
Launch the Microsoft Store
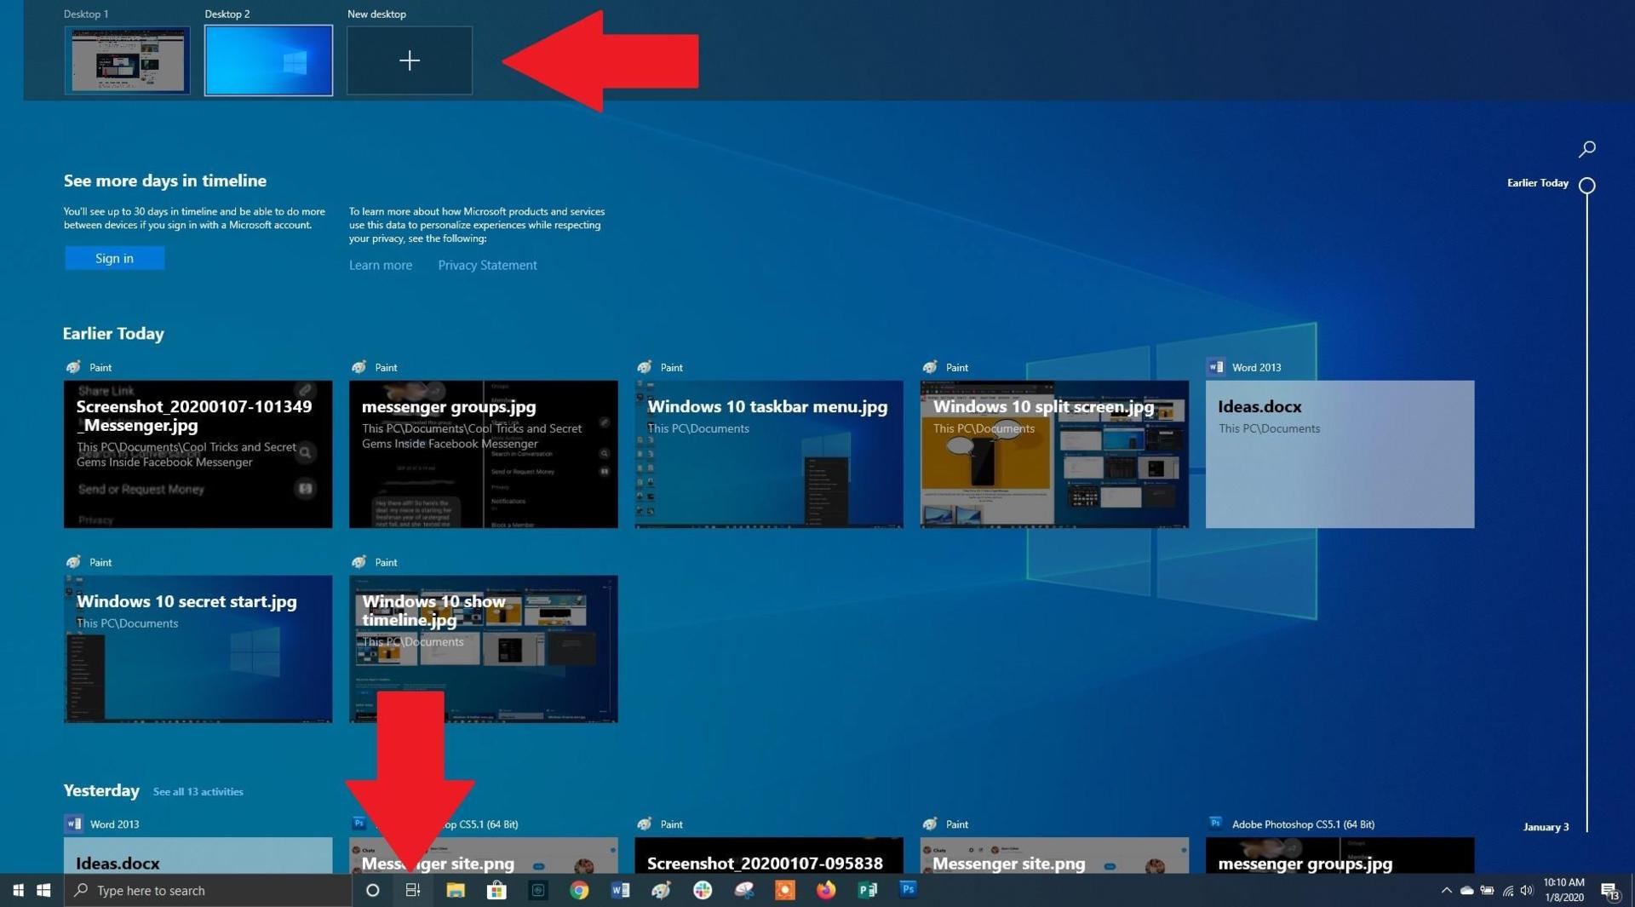(496, 890)
